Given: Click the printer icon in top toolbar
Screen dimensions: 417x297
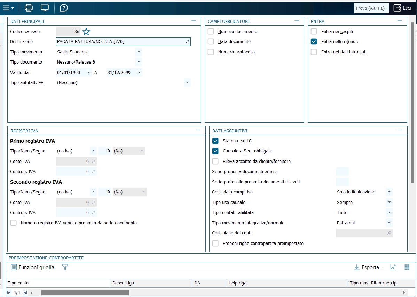Looking at the screenshot, I should pos(29,8).
